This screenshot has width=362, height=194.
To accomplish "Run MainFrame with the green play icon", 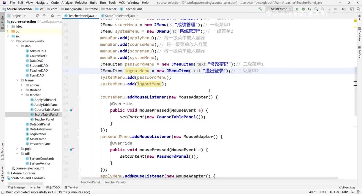I will pyautogui.click(x=297, y=9).
